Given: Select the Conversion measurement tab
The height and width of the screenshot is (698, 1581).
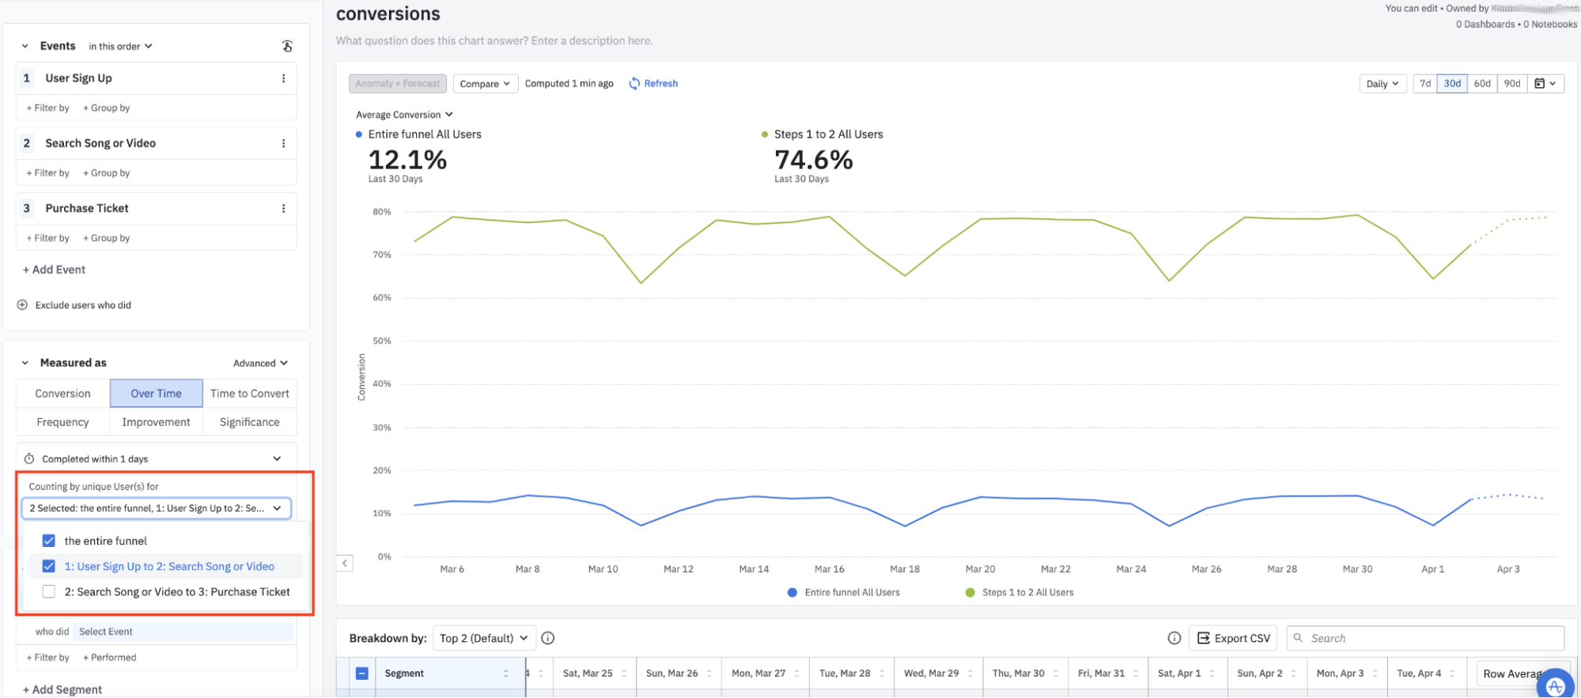Looking at the screenshot, I should tap(62, 394).
